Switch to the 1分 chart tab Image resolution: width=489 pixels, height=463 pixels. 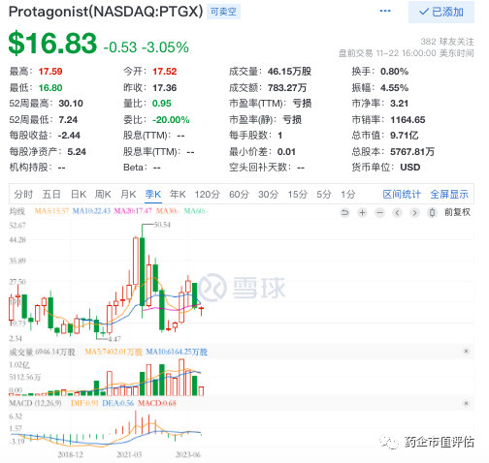348,195
